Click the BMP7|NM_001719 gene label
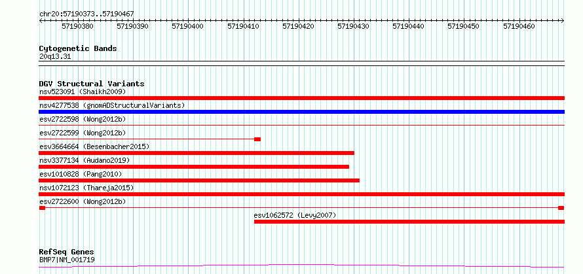The height and width of the screenshot is (274, 583). click(x=67, y=260)
